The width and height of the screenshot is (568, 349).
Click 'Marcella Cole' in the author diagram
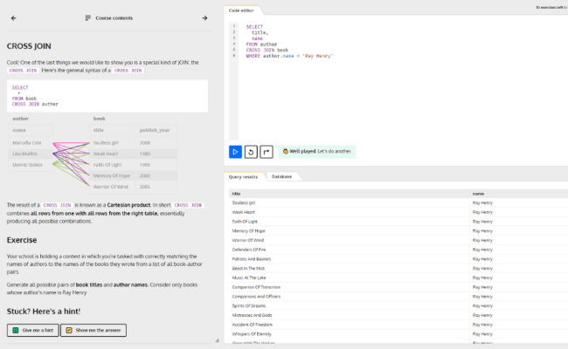[x=27, y=143]
